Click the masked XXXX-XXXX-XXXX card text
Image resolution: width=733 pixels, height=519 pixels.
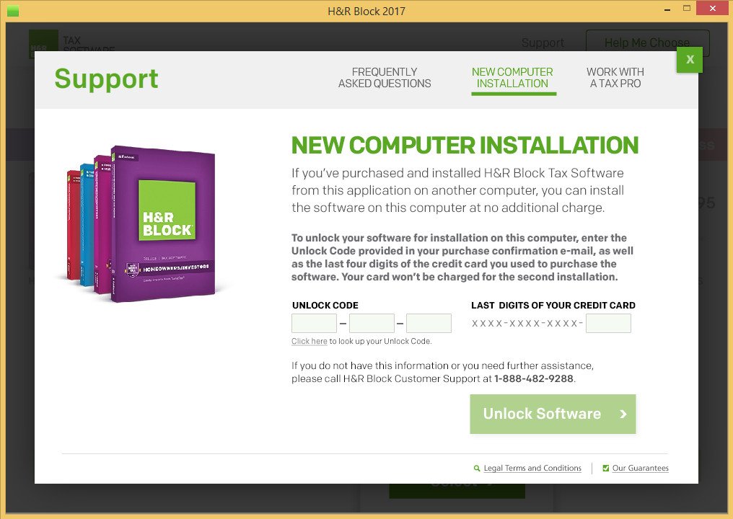tap(527, 323)
